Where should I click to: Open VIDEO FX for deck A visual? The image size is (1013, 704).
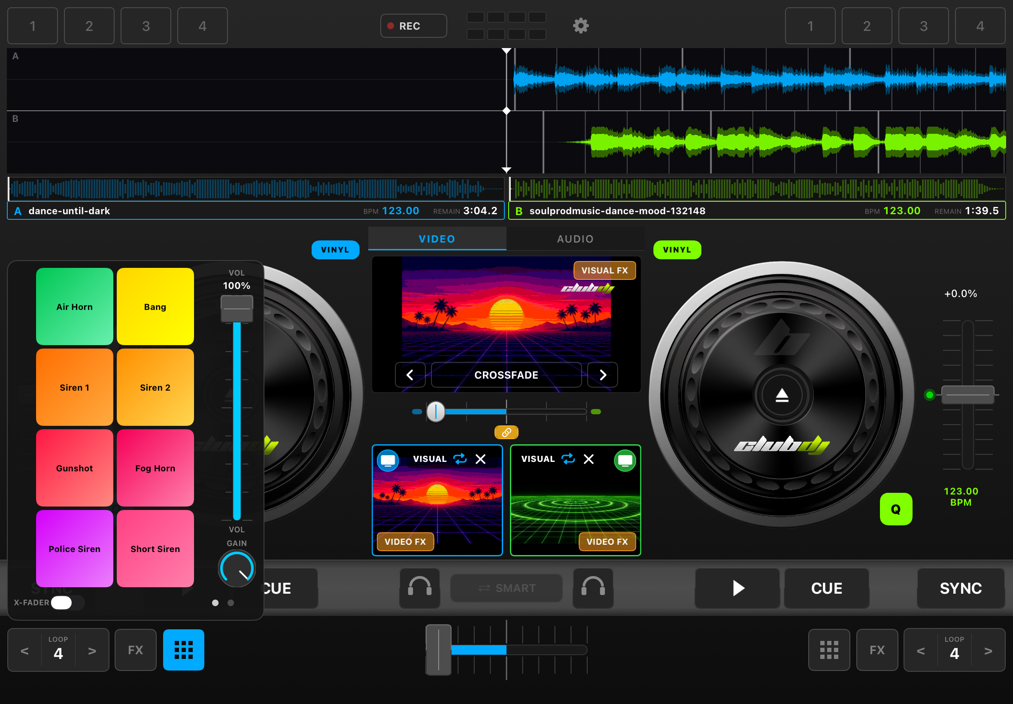pos(405,542)
